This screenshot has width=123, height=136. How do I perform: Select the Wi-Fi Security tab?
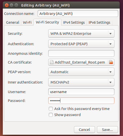click(x=47, y=22)
